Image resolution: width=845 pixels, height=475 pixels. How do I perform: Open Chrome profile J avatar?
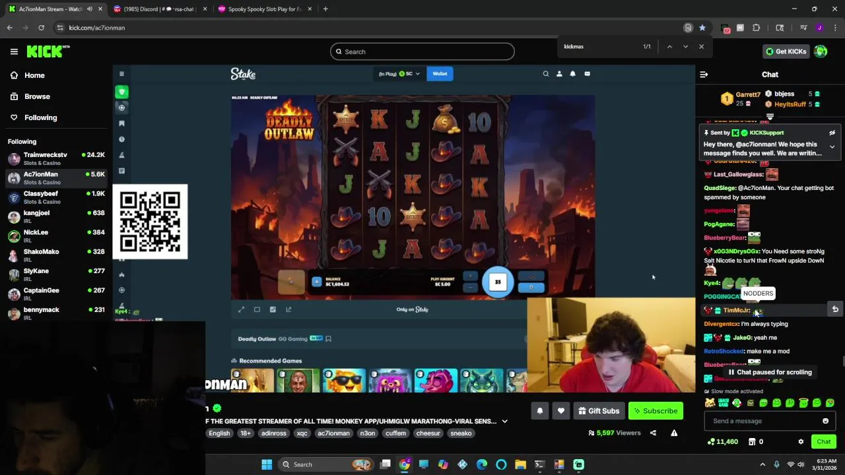point(819,28)
